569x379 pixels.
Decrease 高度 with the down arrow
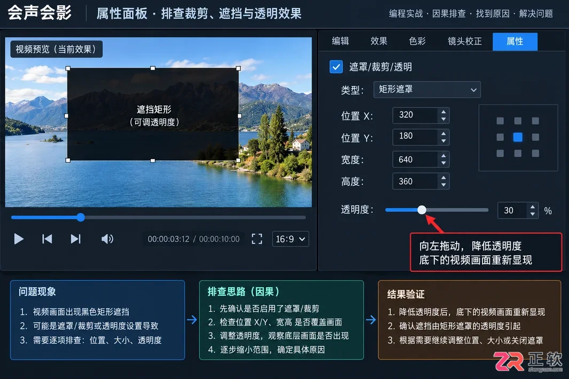(443, 185)
